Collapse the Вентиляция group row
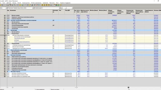Image resolution: width=161 pixels, height=90 pixels. point(6,30)
